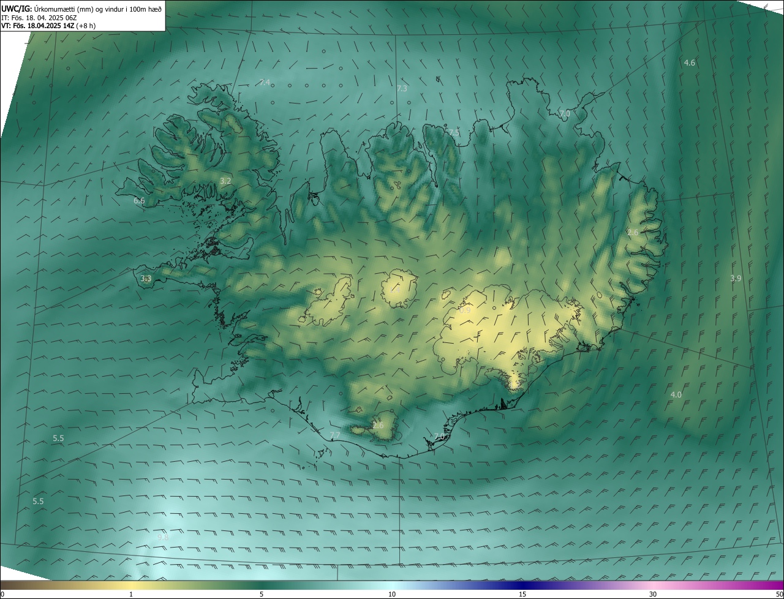Viewport: 784px width, 599px height.
Task: Click the 10 mark on the color scale
Action: (392, 594)
